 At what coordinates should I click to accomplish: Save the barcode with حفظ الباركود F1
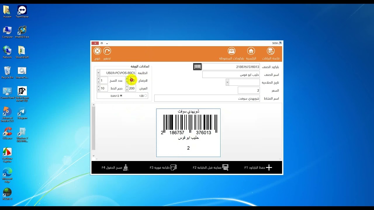(258, 167)
